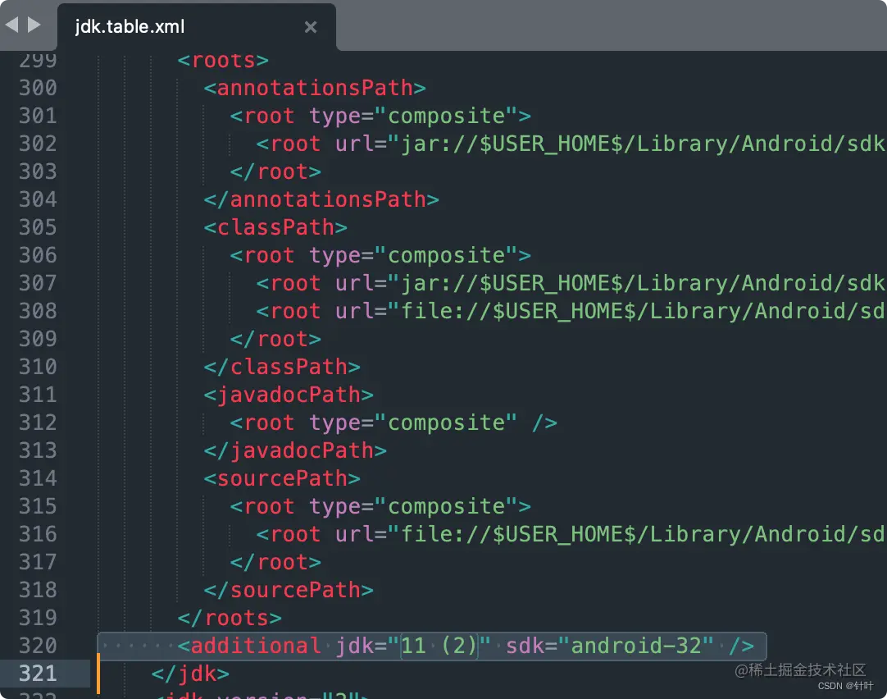Click closing </root> tag on line 309
Screen dimensions: 887x699
pos(275,339)
